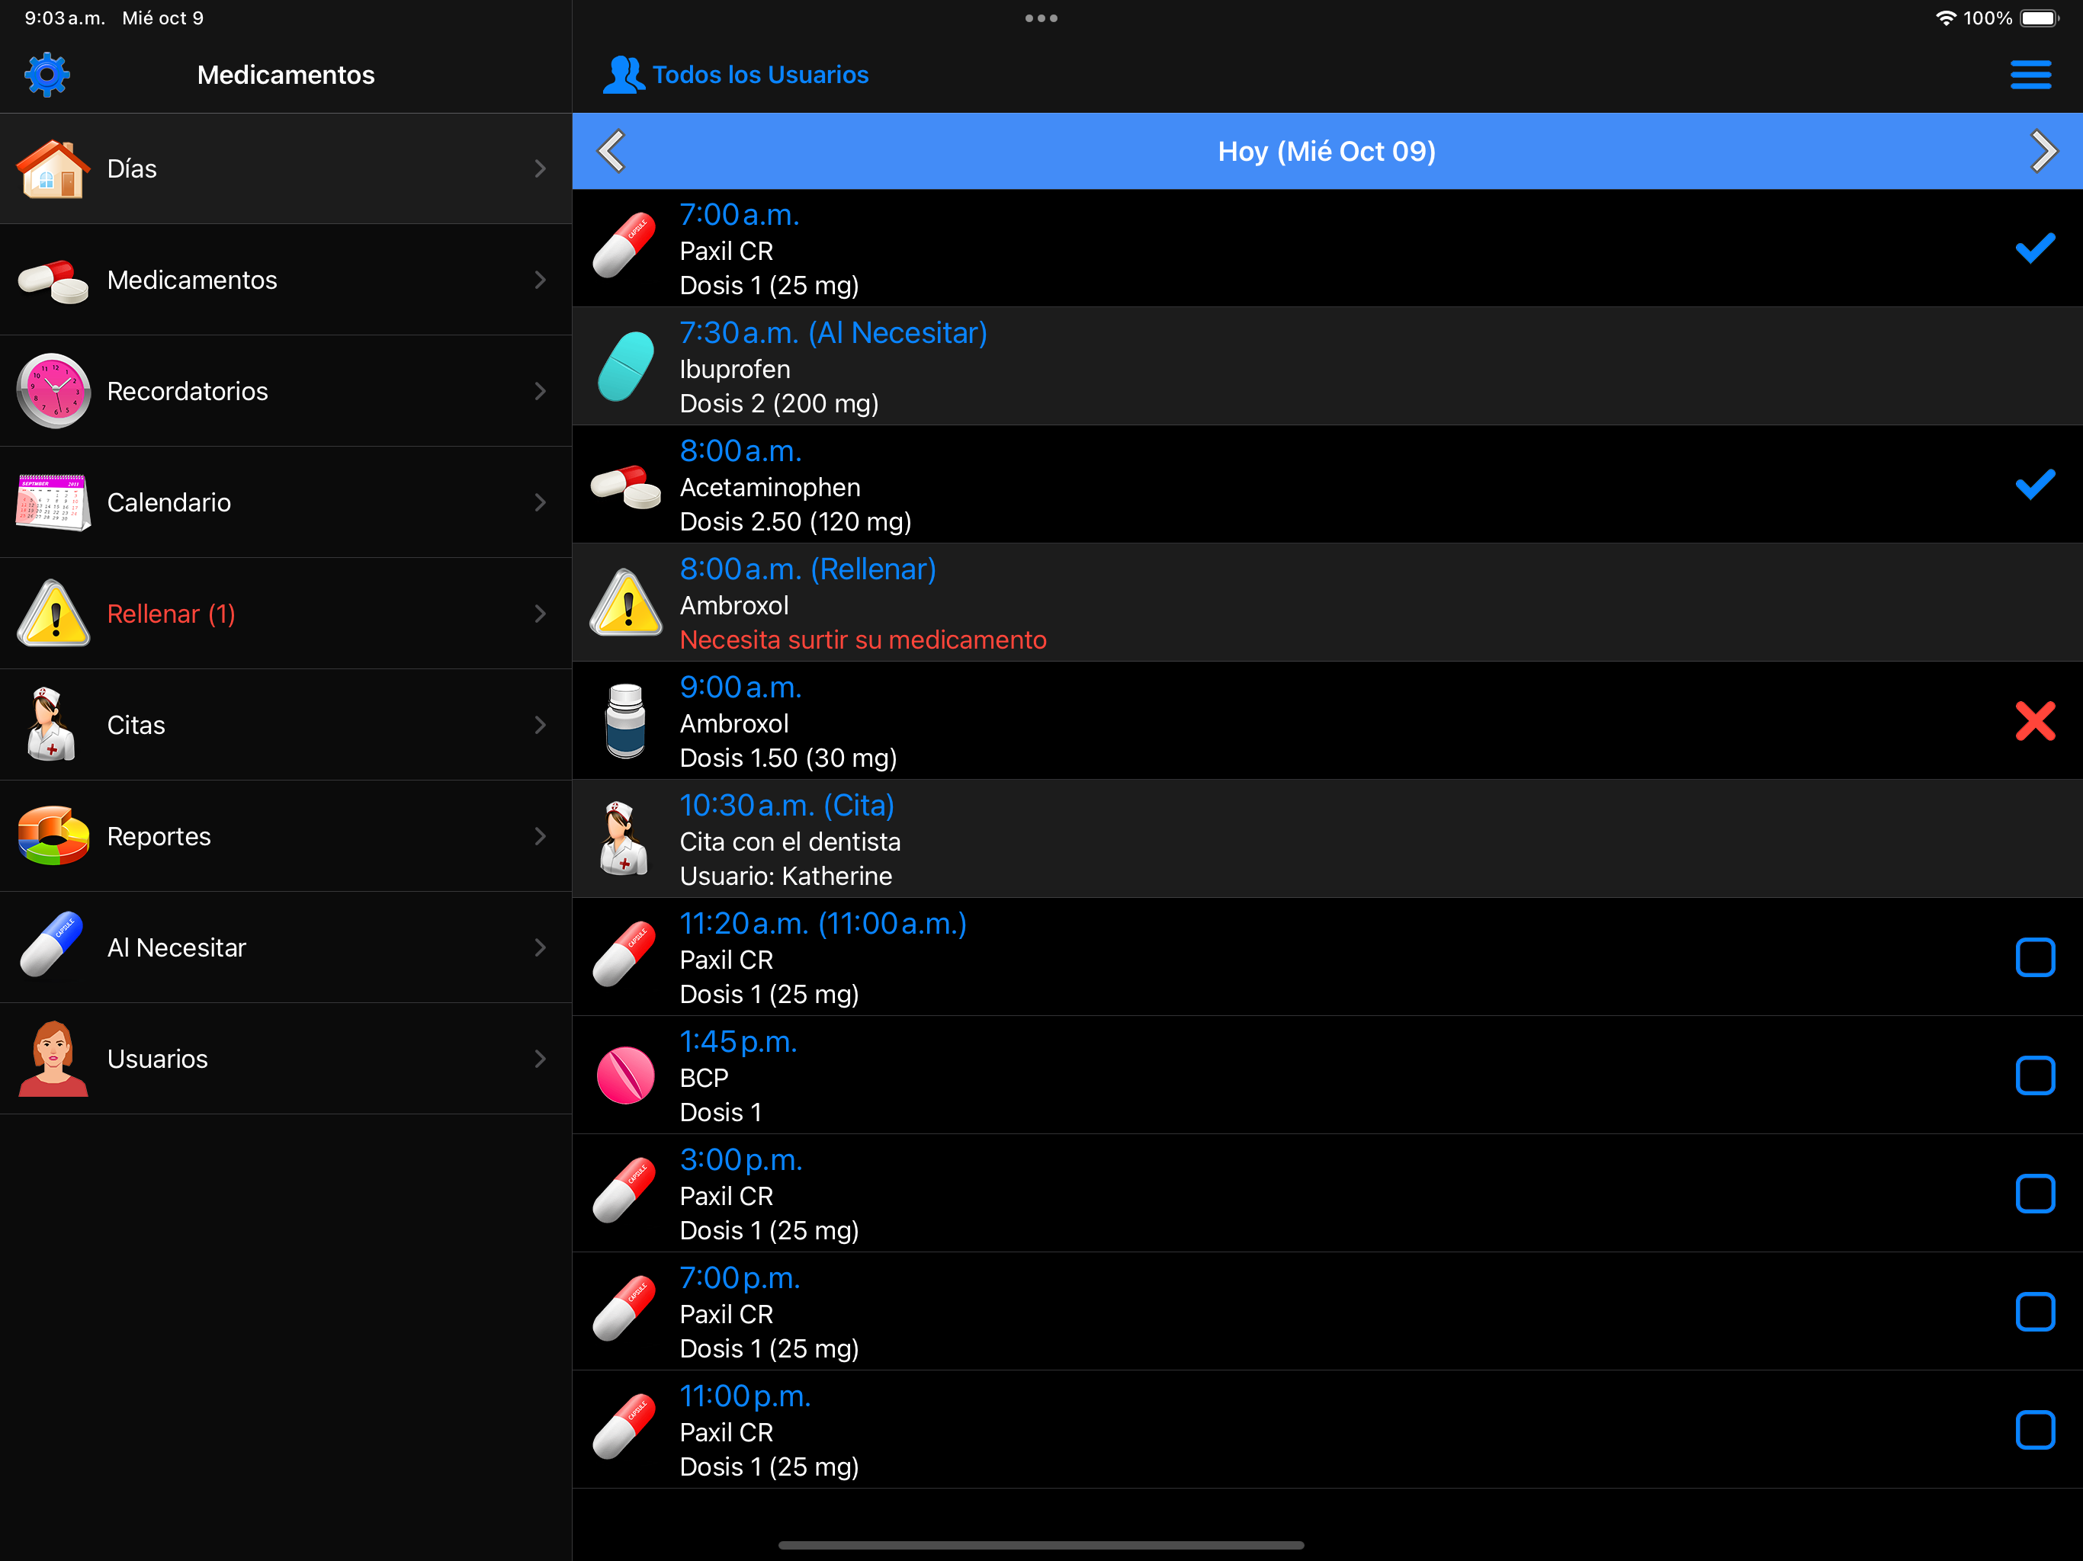Tap the 'Cita con el dentista' text
Screen dimensions: 2083x1561
790,841
